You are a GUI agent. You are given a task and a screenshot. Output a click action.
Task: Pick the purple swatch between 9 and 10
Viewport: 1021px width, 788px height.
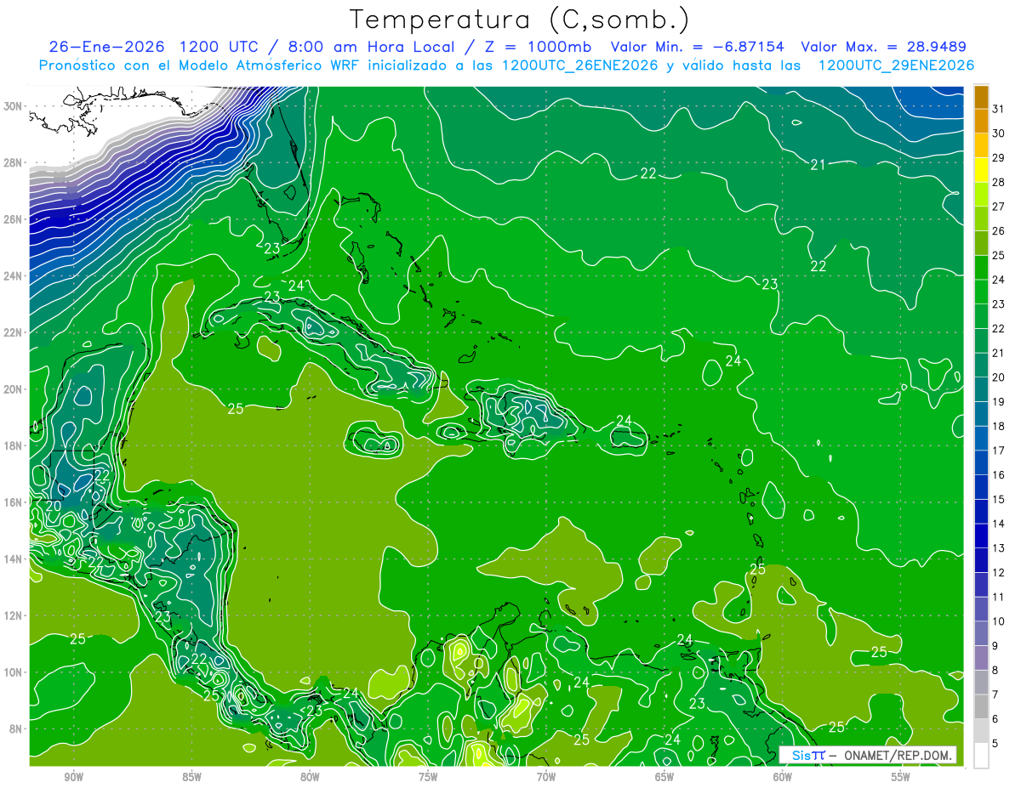981,633
